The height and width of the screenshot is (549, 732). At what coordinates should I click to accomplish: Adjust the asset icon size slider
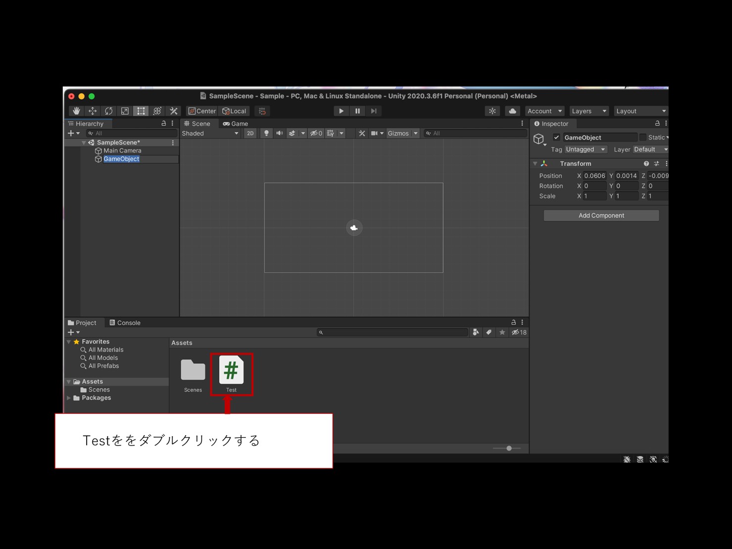pyautogui.click(x=509, y=448)
